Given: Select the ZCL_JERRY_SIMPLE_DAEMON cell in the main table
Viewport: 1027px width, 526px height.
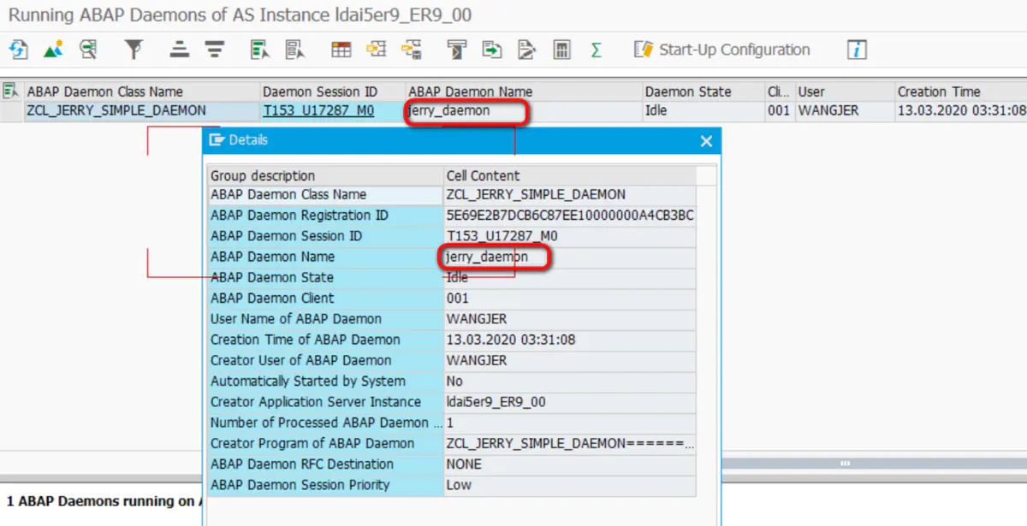Looking at the screenshot, I should [116, 110].
